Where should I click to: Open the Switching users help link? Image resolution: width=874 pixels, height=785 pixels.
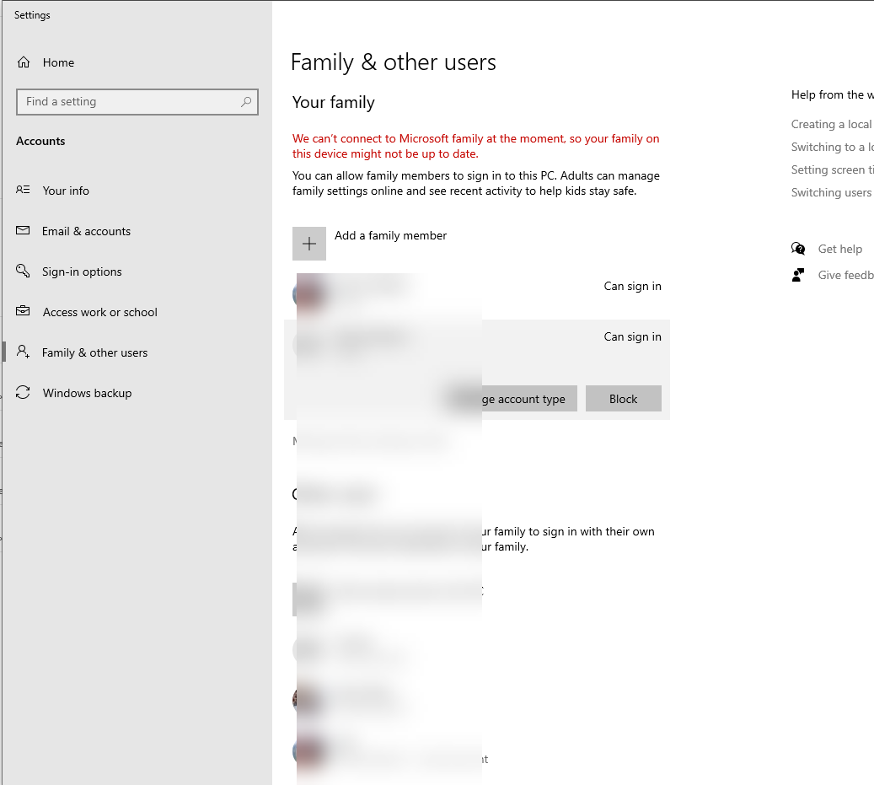(831, 193)
